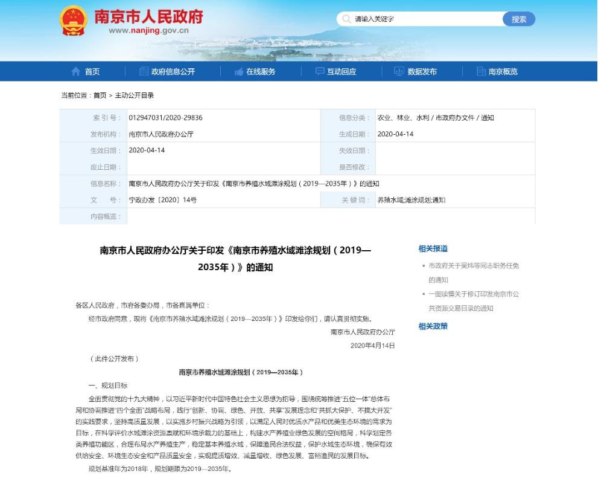
Task: Click the date line 2020年4月14日
Action: click(372, 345)
